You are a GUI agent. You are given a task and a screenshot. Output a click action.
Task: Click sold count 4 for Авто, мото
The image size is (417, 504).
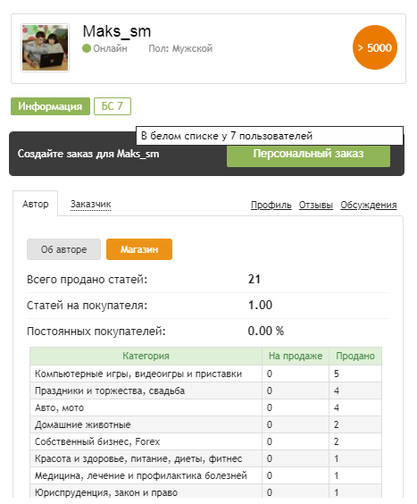(x=337, y=407)
